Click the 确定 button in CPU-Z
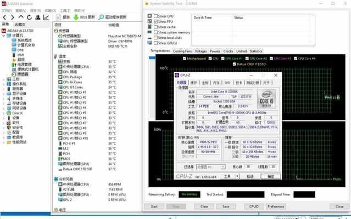Image resolution: width=351 pixels, height=219 pixels. 271,176
